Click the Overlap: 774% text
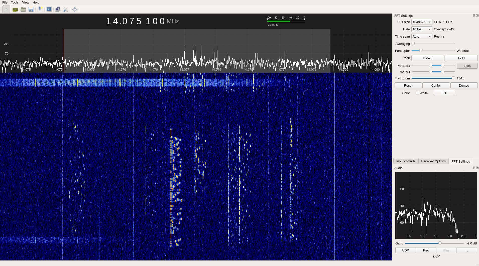 (444, 29)
